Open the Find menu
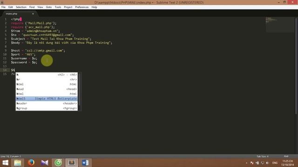This screenshot has width=298, height=167. tap(32, 7)
